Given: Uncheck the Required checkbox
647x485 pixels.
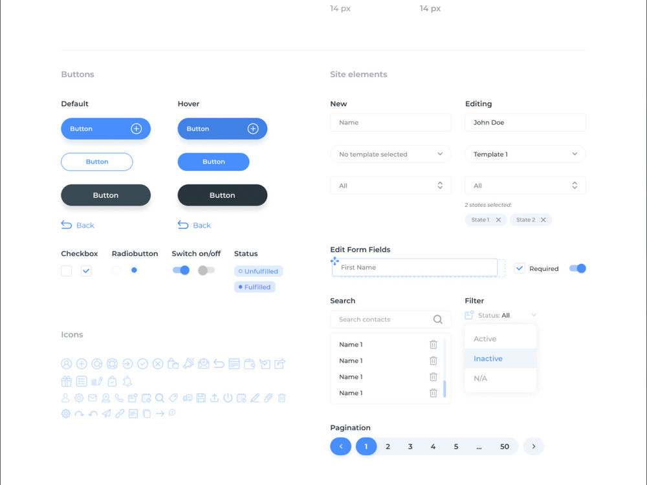Looking at the screenshot, I should 520,268.
